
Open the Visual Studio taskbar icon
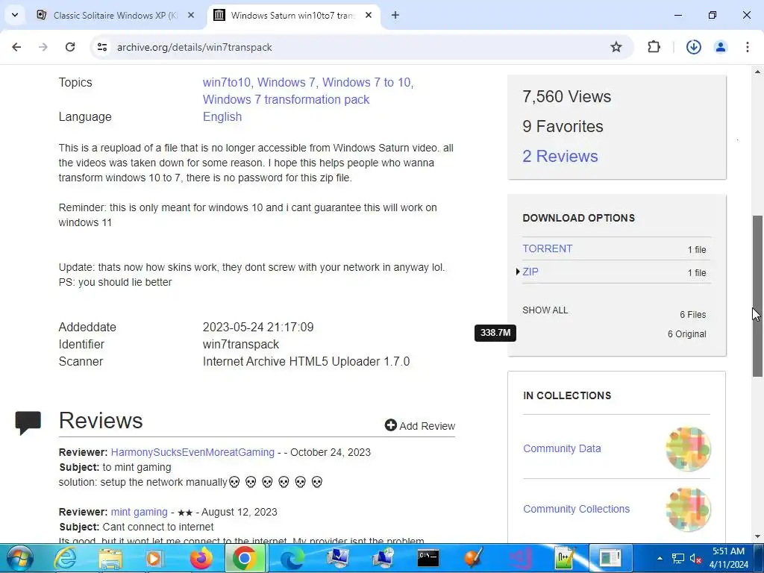(520, 558)
